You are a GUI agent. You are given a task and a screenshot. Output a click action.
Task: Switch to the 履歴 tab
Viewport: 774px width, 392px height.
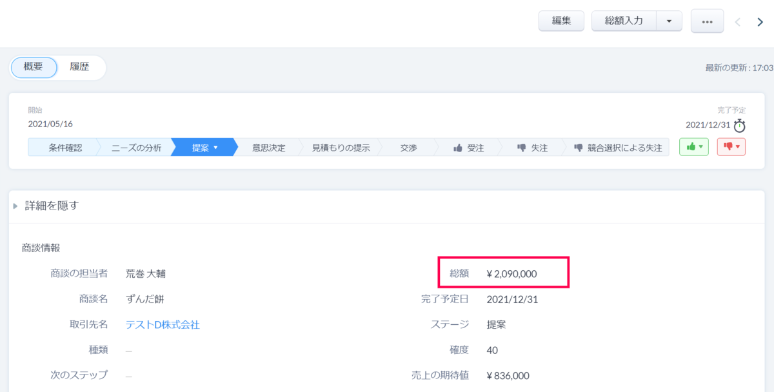click(79, 67)
